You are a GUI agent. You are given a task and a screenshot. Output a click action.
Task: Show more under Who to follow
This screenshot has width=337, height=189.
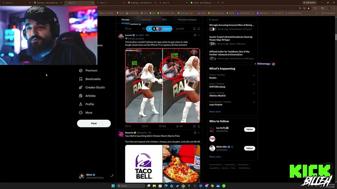click(x=215, y=157)
